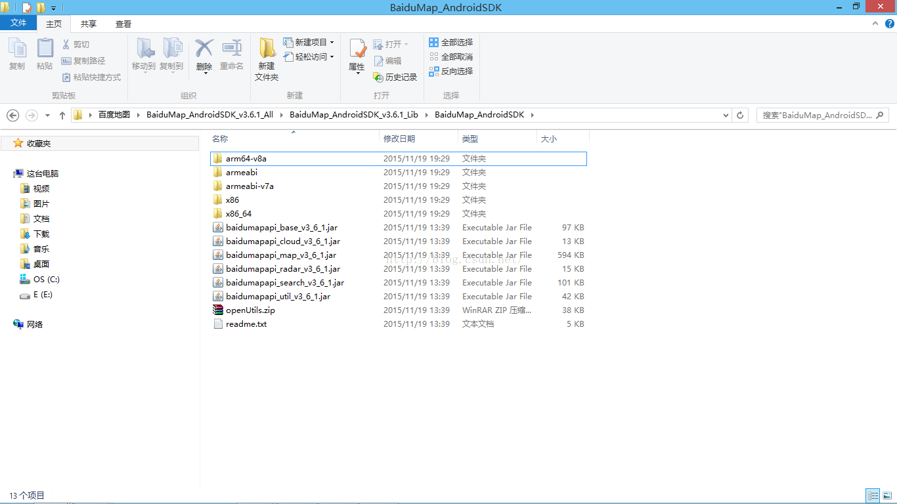
Task: Click the Cut scissors button
Action: click(x=76, y=45)
